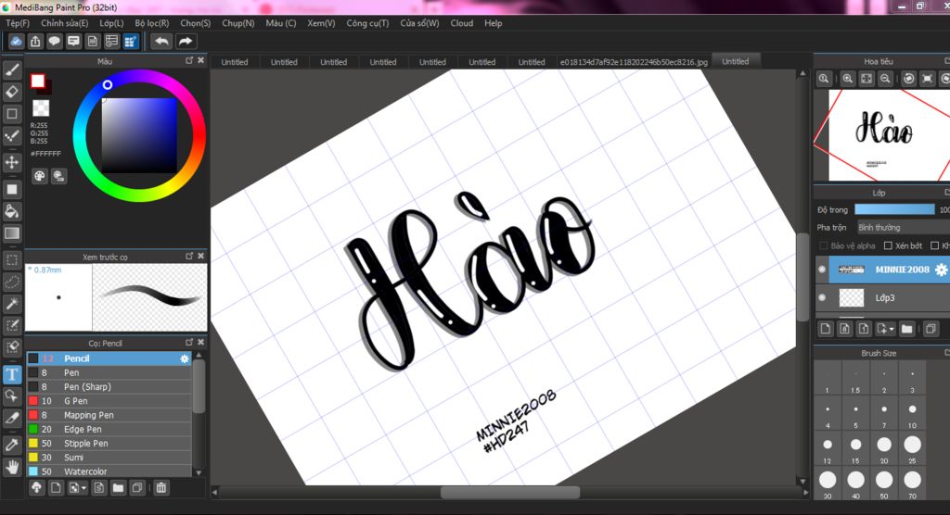Select the Eraser tool
The width and height of the screenshot is (950, 515).
pos(12,92)
